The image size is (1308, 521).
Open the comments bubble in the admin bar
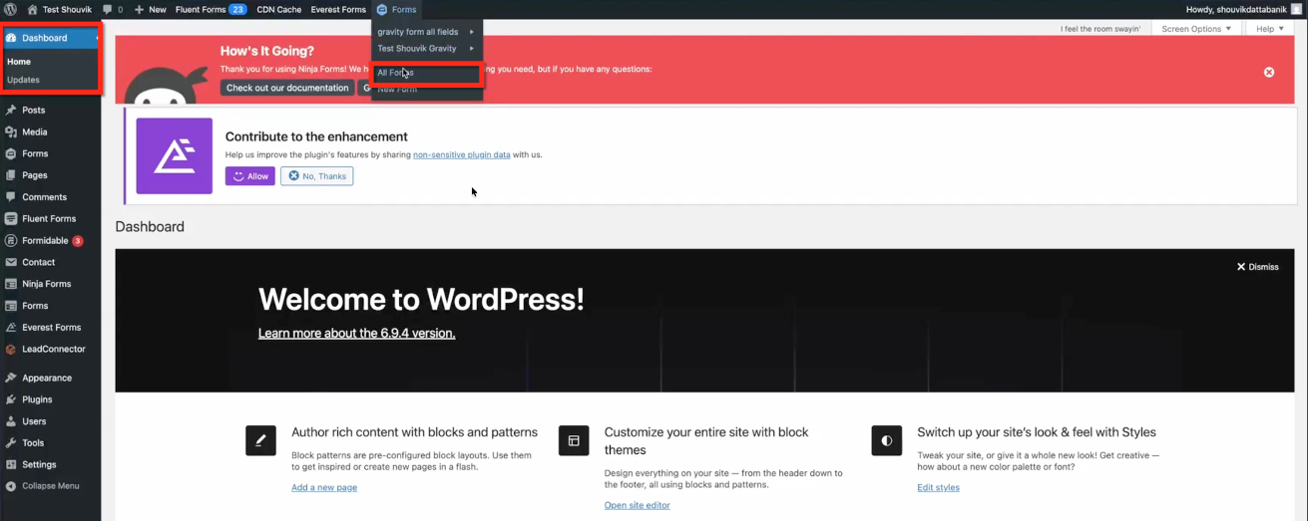point(108,9)
